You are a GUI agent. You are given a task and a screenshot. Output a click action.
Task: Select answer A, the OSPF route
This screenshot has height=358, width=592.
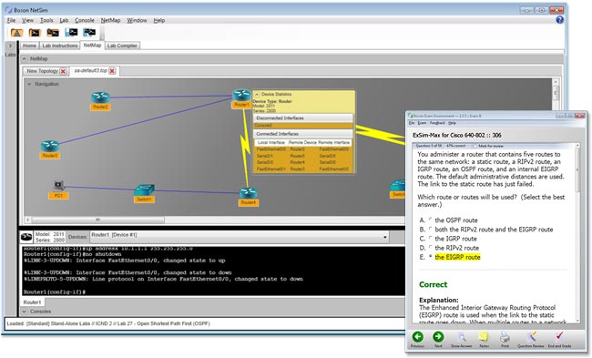431,220
